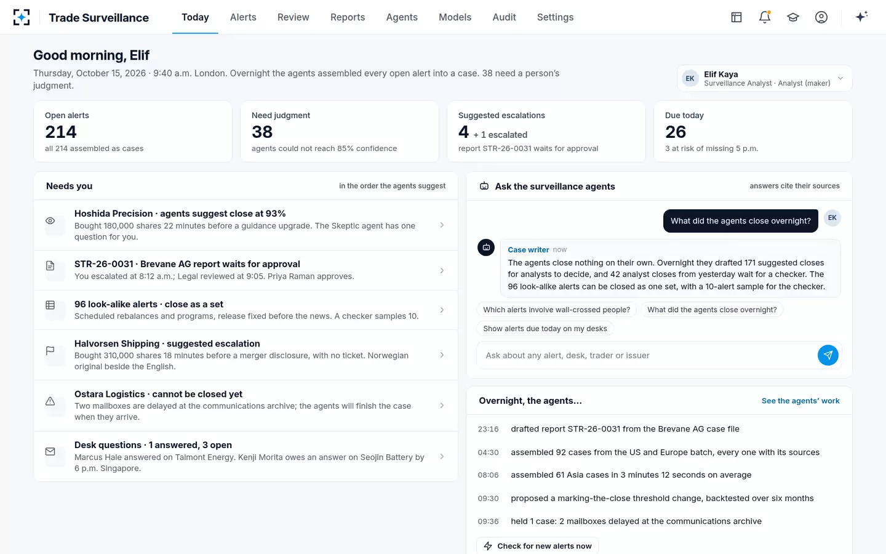Open the 'Due today' 26 card

(753, 132)
